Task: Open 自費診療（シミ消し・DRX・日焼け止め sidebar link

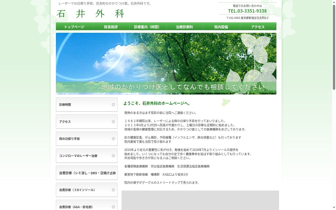Action: [87, 173]
